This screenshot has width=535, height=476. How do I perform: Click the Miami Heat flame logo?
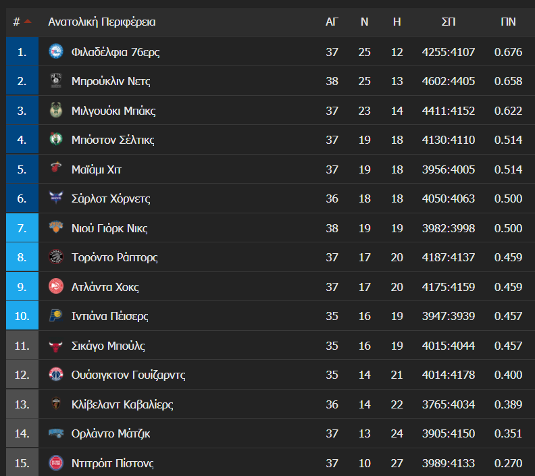pos(55,168)
